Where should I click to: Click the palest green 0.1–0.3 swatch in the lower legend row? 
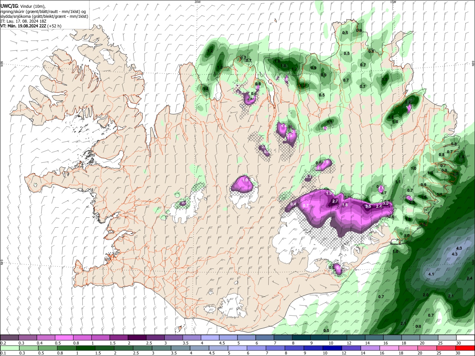[10, 348]
